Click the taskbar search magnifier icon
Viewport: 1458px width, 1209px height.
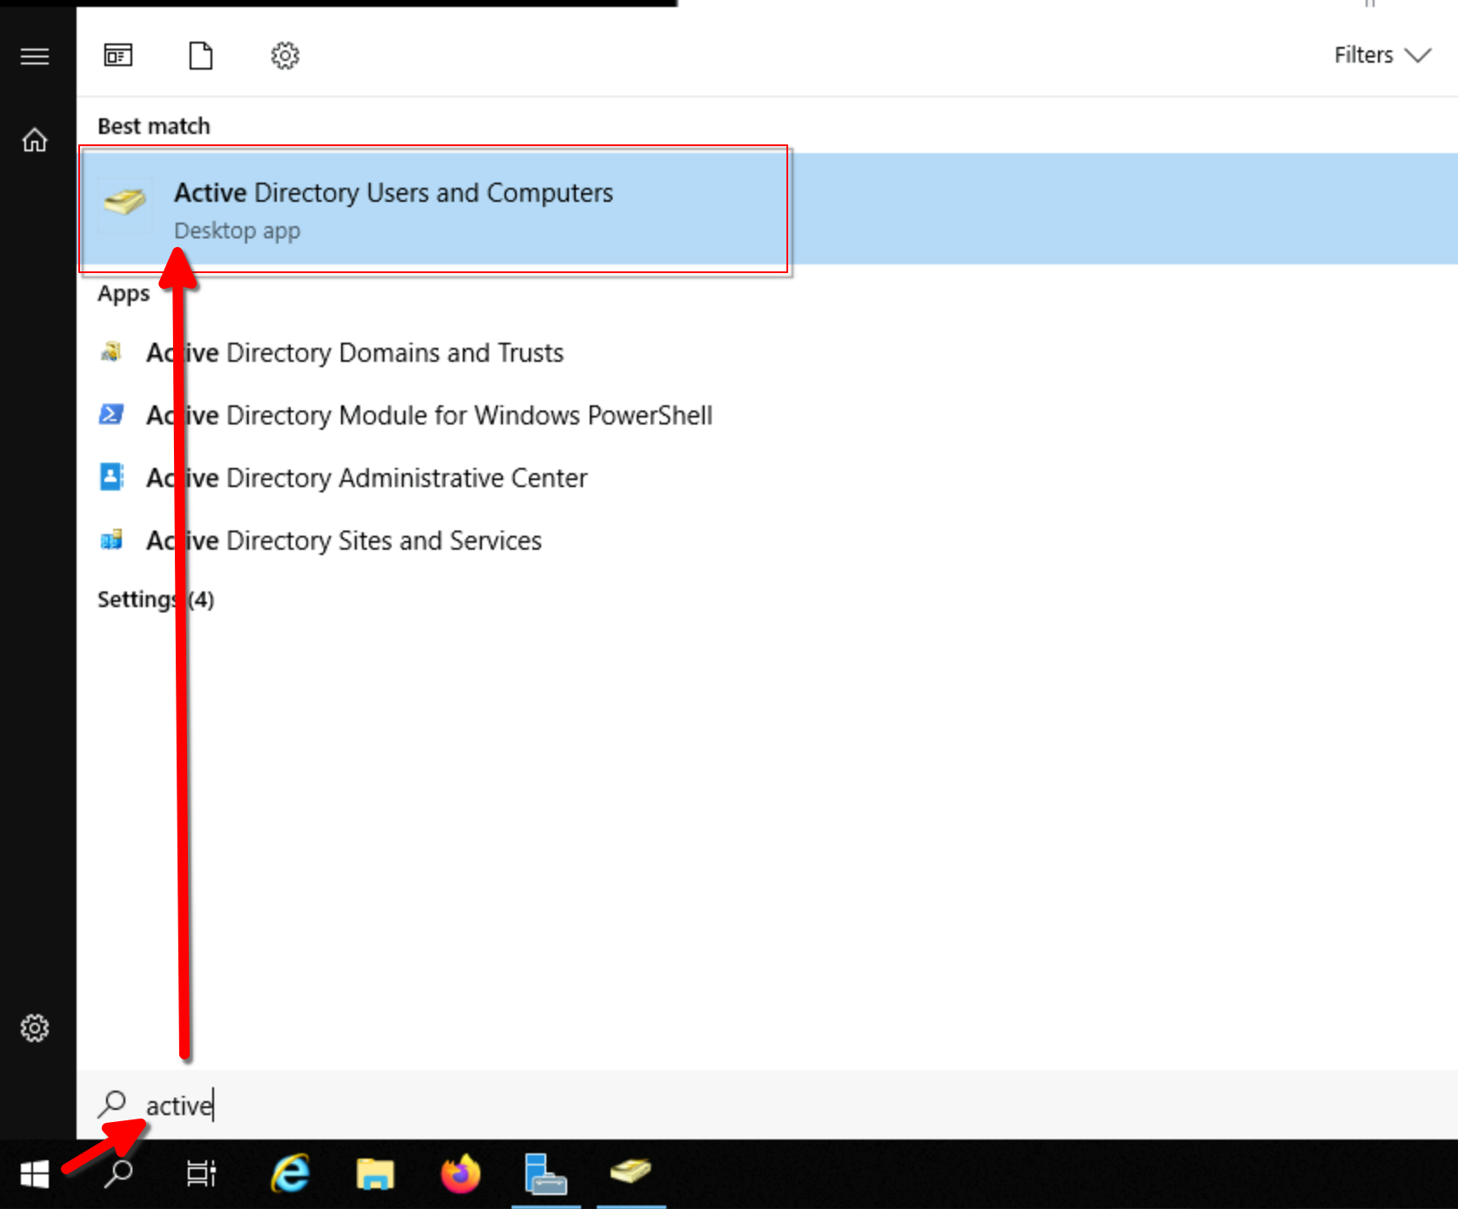[x=118, y=1174]
